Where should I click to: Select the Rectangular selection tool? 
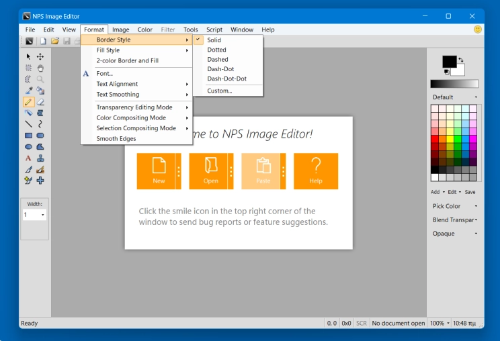pyautogui.click(x=28, y=68)
